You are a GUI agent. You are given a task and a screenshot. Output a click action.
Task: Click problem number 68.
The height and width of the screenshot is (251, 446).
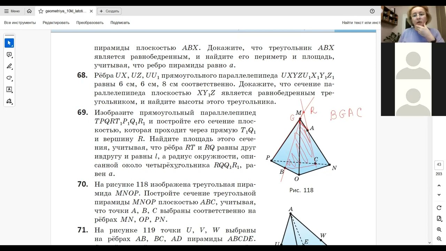coord(82,75)
